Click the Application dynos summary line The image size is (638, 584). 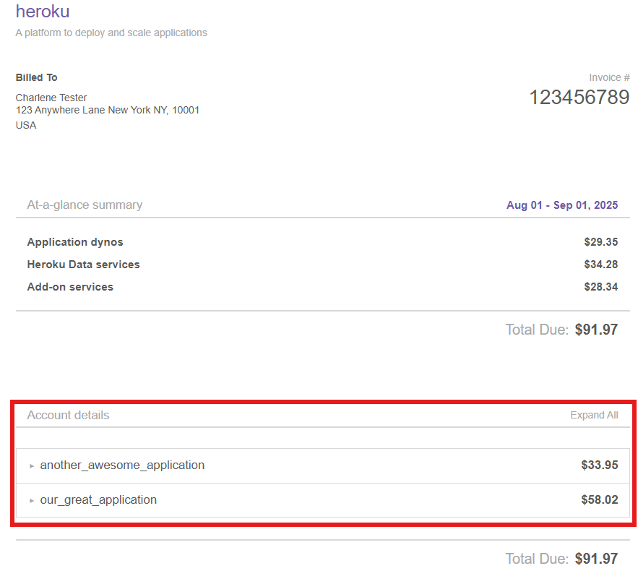75,242
